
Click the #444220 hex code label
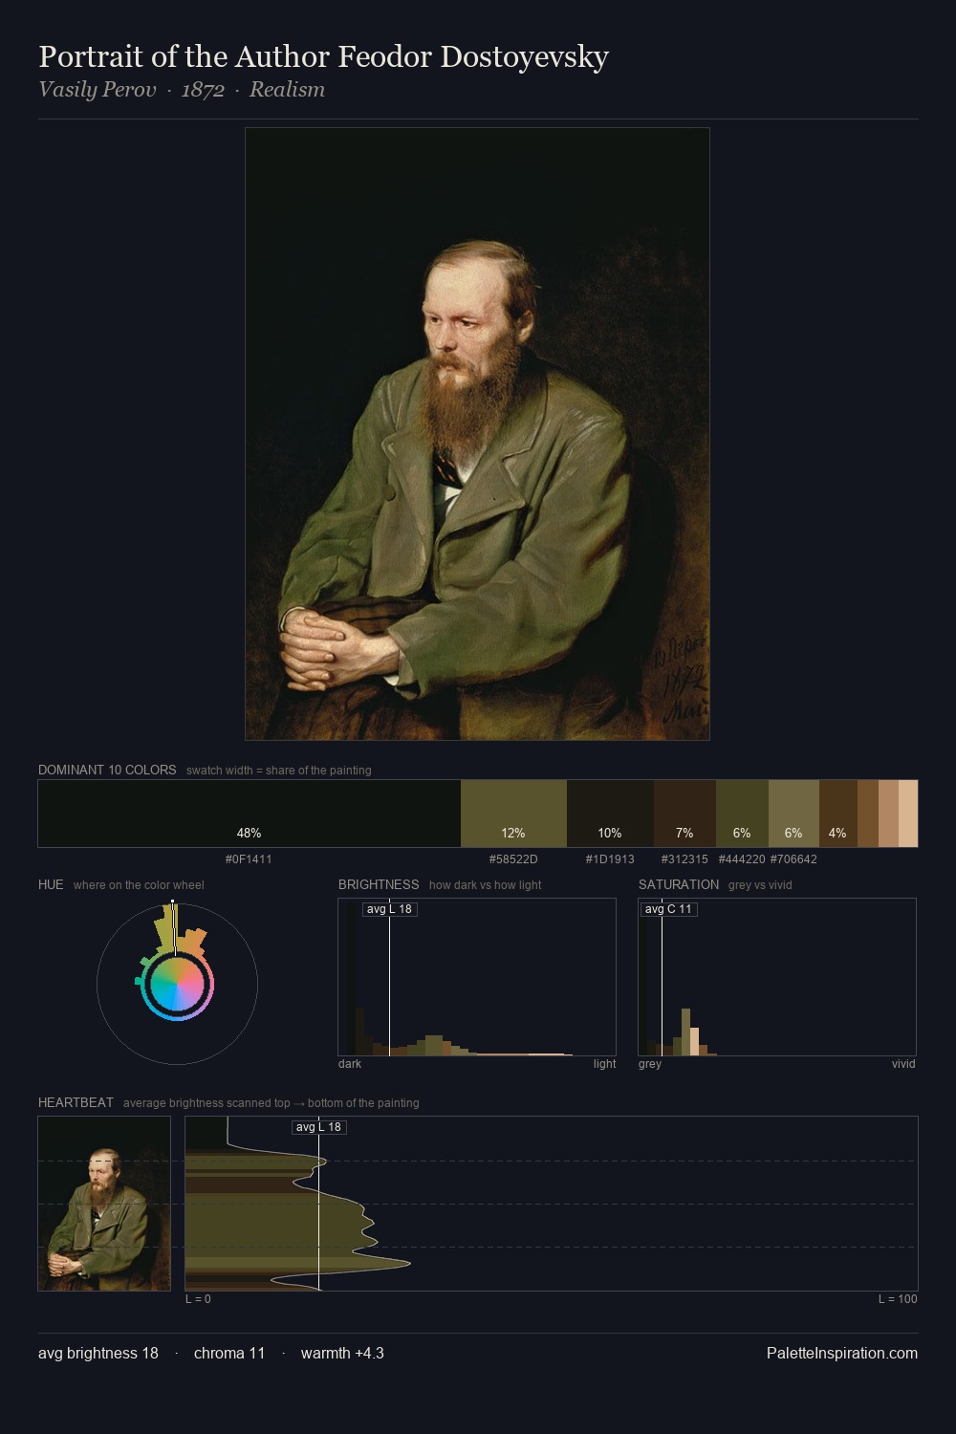click(742, 859)
